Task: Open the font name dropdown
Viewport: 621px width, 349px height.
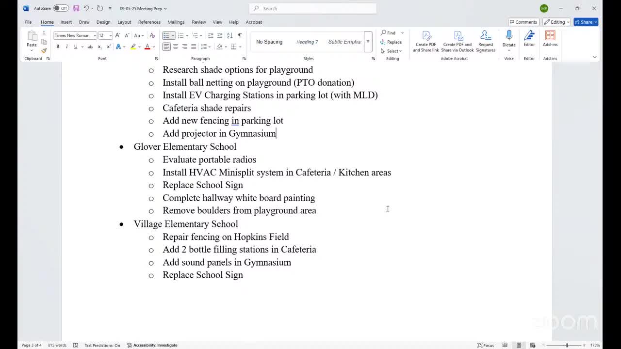Action: click(x=95, y=35)
